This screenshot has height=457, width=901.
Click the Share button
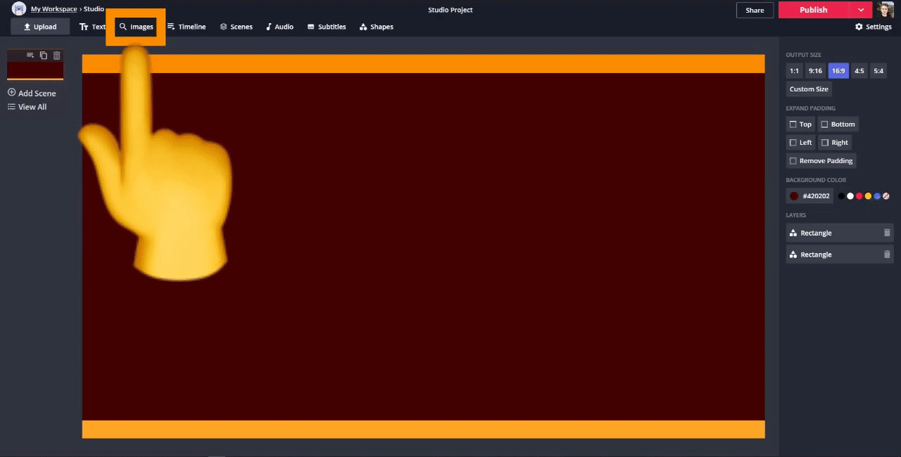[755, 10]
